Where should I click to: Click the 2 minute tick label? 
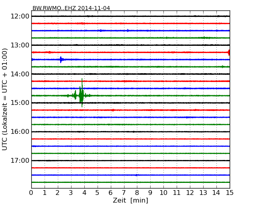tap(57, 193)
